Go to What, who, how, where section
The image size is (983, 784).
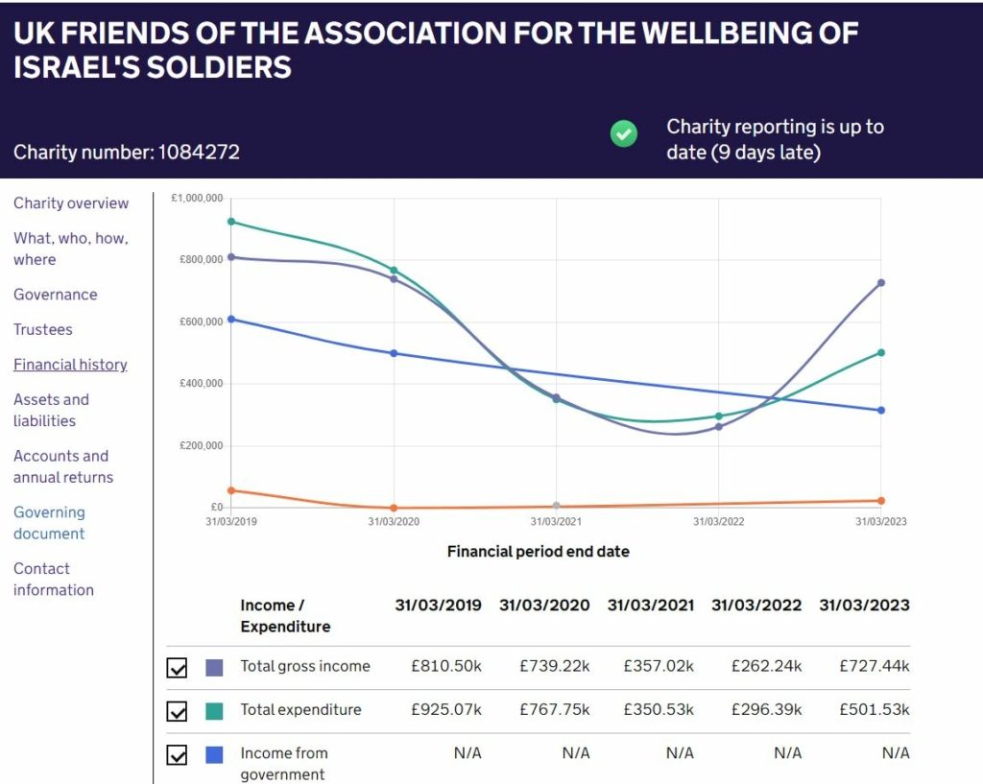(x=71, y=249)
